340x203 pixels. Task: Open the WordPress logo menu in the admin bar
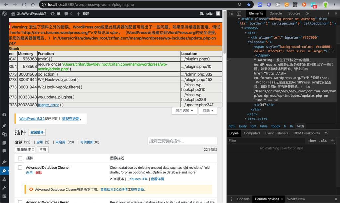(x=4, y=13)
